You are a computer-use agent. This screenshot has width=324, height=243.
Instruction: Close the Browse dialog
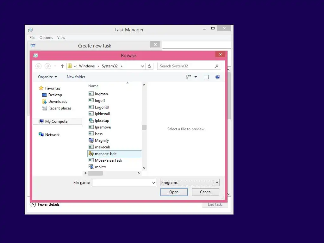click(x=221, y=54)
